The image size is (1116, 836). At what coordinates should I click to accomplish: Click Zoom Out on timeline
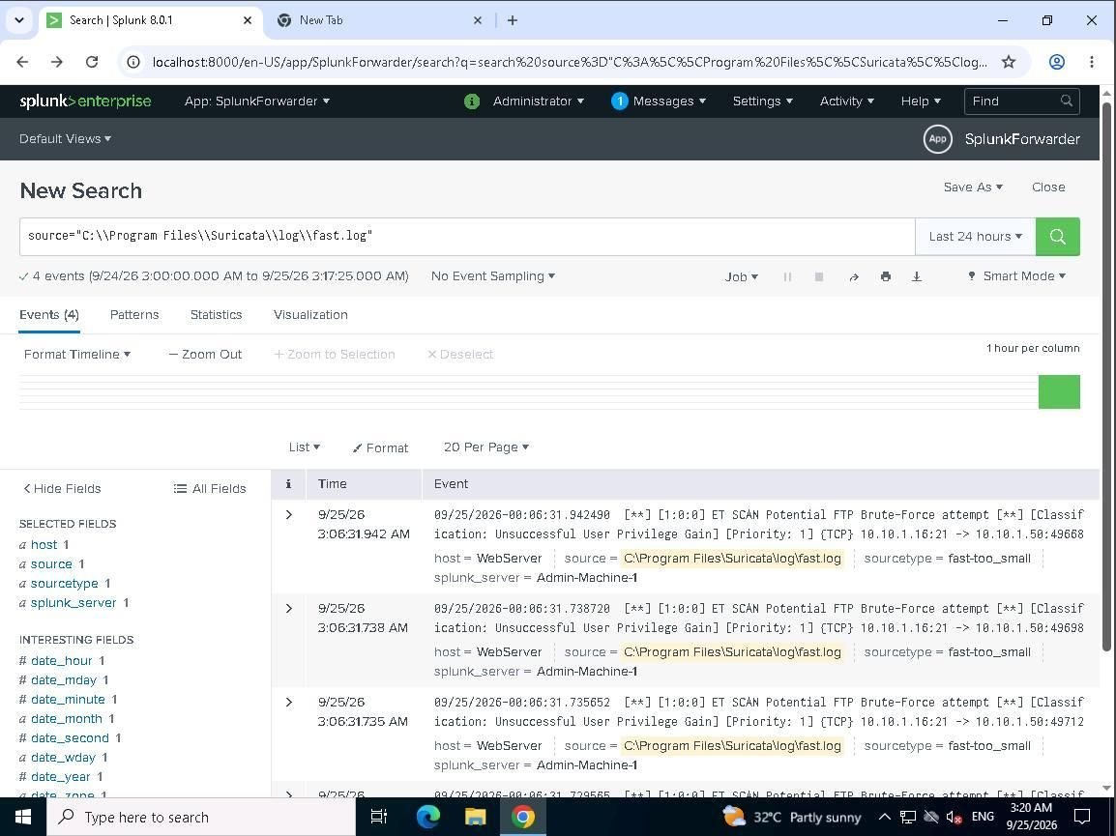coord(205,355)
